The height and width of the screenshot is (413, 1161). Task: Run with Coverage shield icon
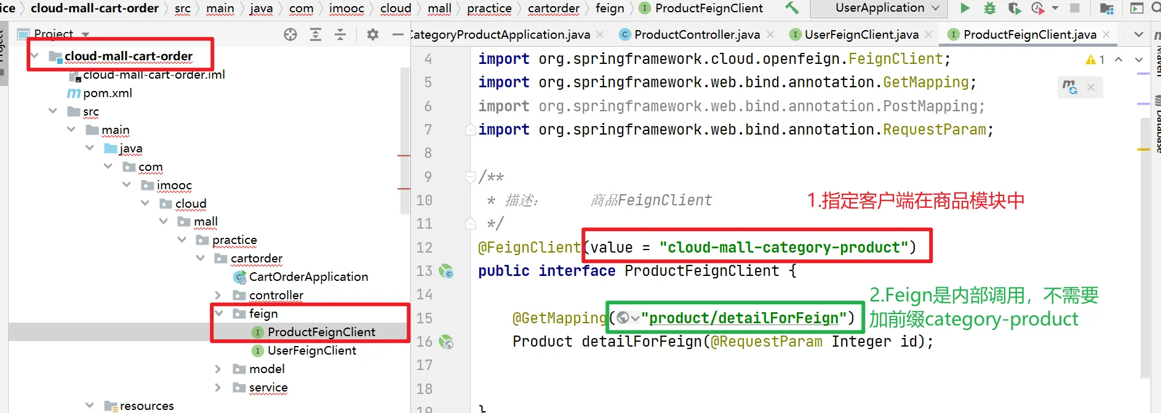[1014, 8]
